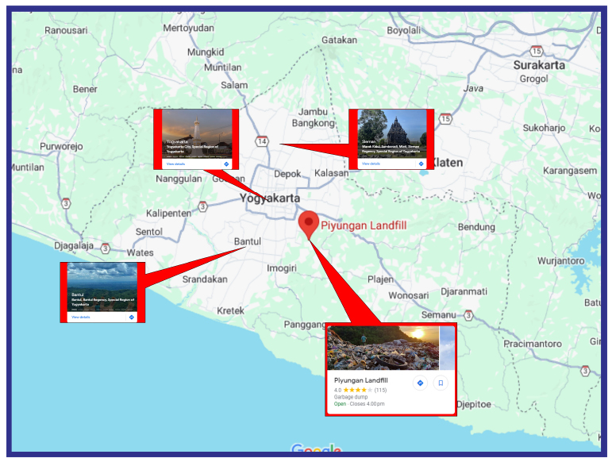This screenshot has height=462, width=612.
Task: Click route 3 shield below Purworejo
Action: click(66, 203)
